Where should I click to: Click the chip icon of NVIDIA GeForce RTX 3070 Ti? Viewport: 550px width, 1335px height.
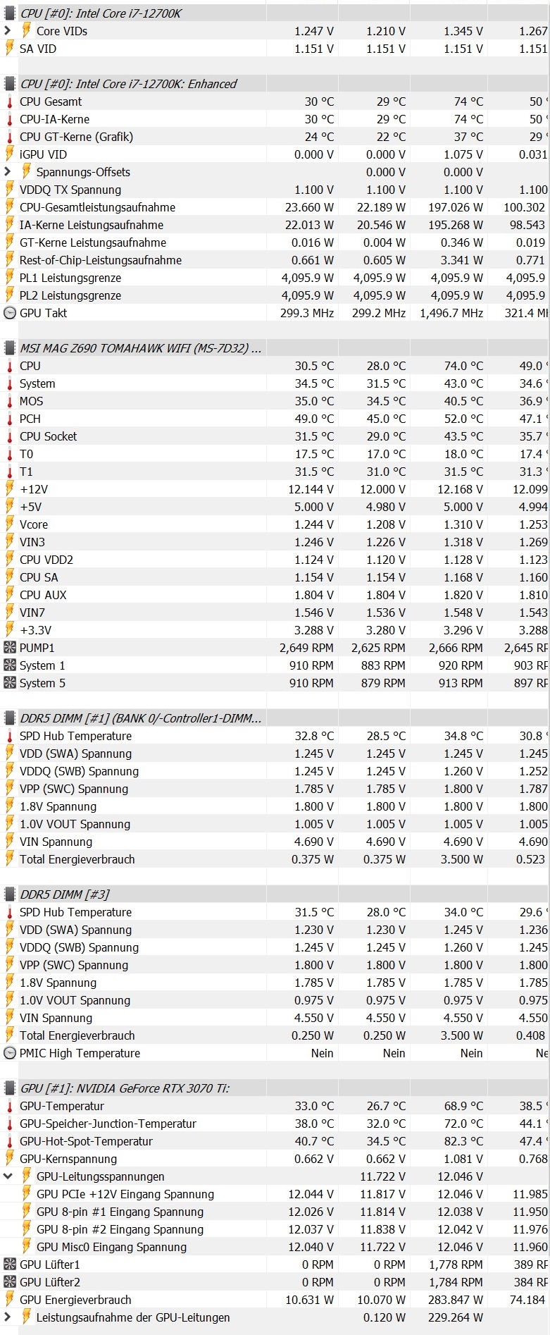(x=10, y=1088)
